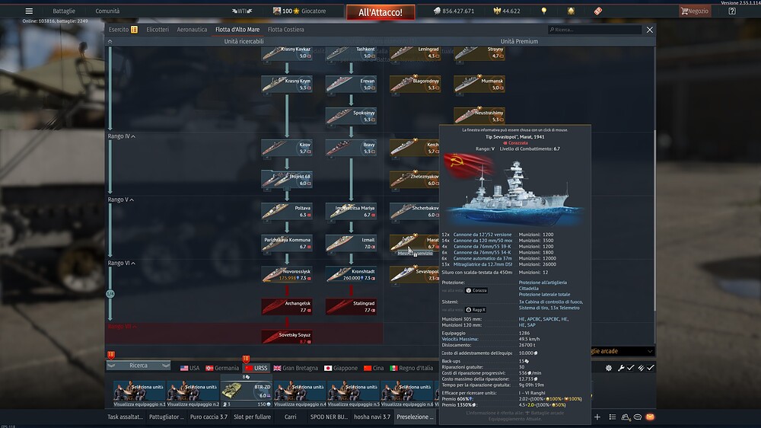
Task: Click the Golden Eagles currency icon
Action: [497, 11]
